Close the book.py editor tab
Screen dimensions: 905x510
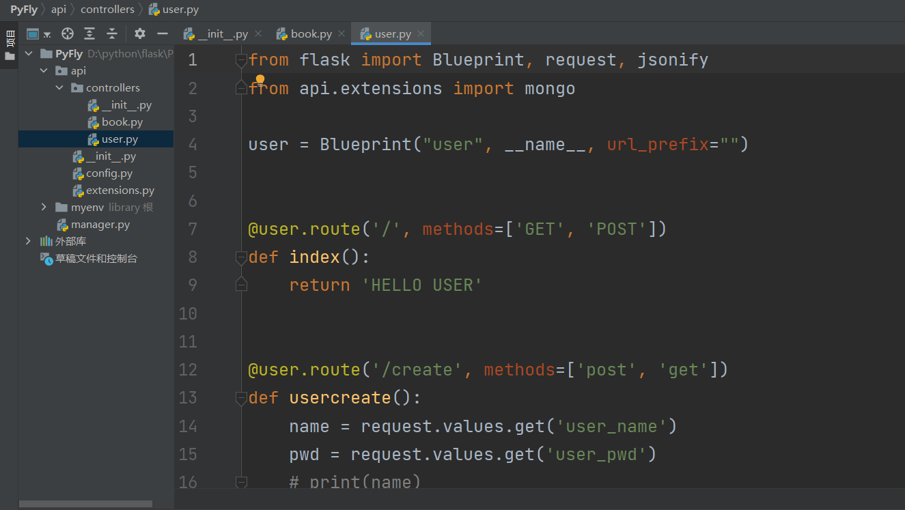coord(342,33)
